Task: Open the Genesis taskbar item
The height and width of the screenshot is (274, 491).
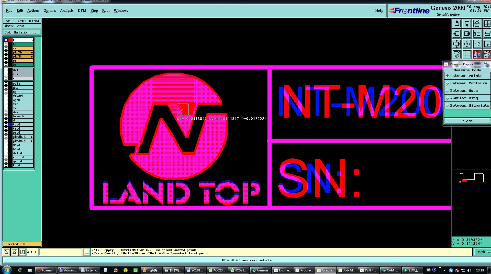Action: [260, 270]
